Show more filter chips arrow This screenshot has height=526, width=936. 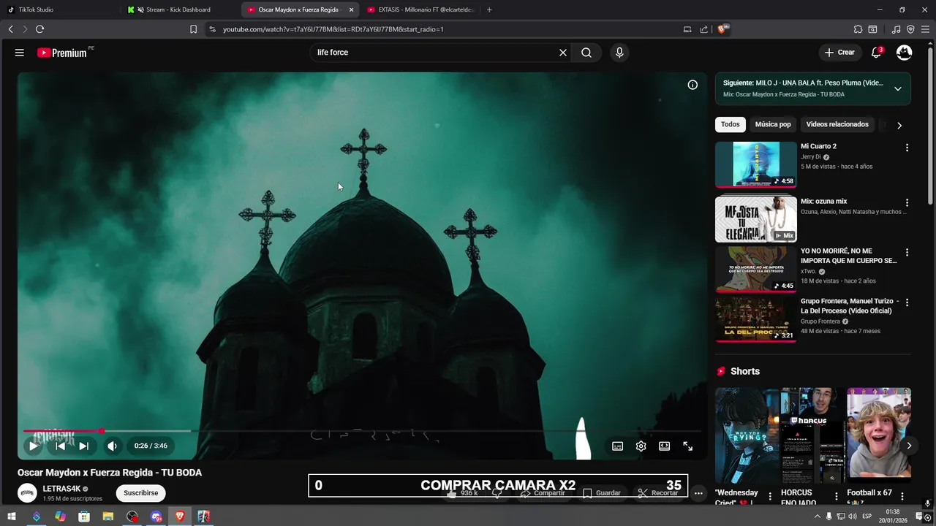point(899,125)
